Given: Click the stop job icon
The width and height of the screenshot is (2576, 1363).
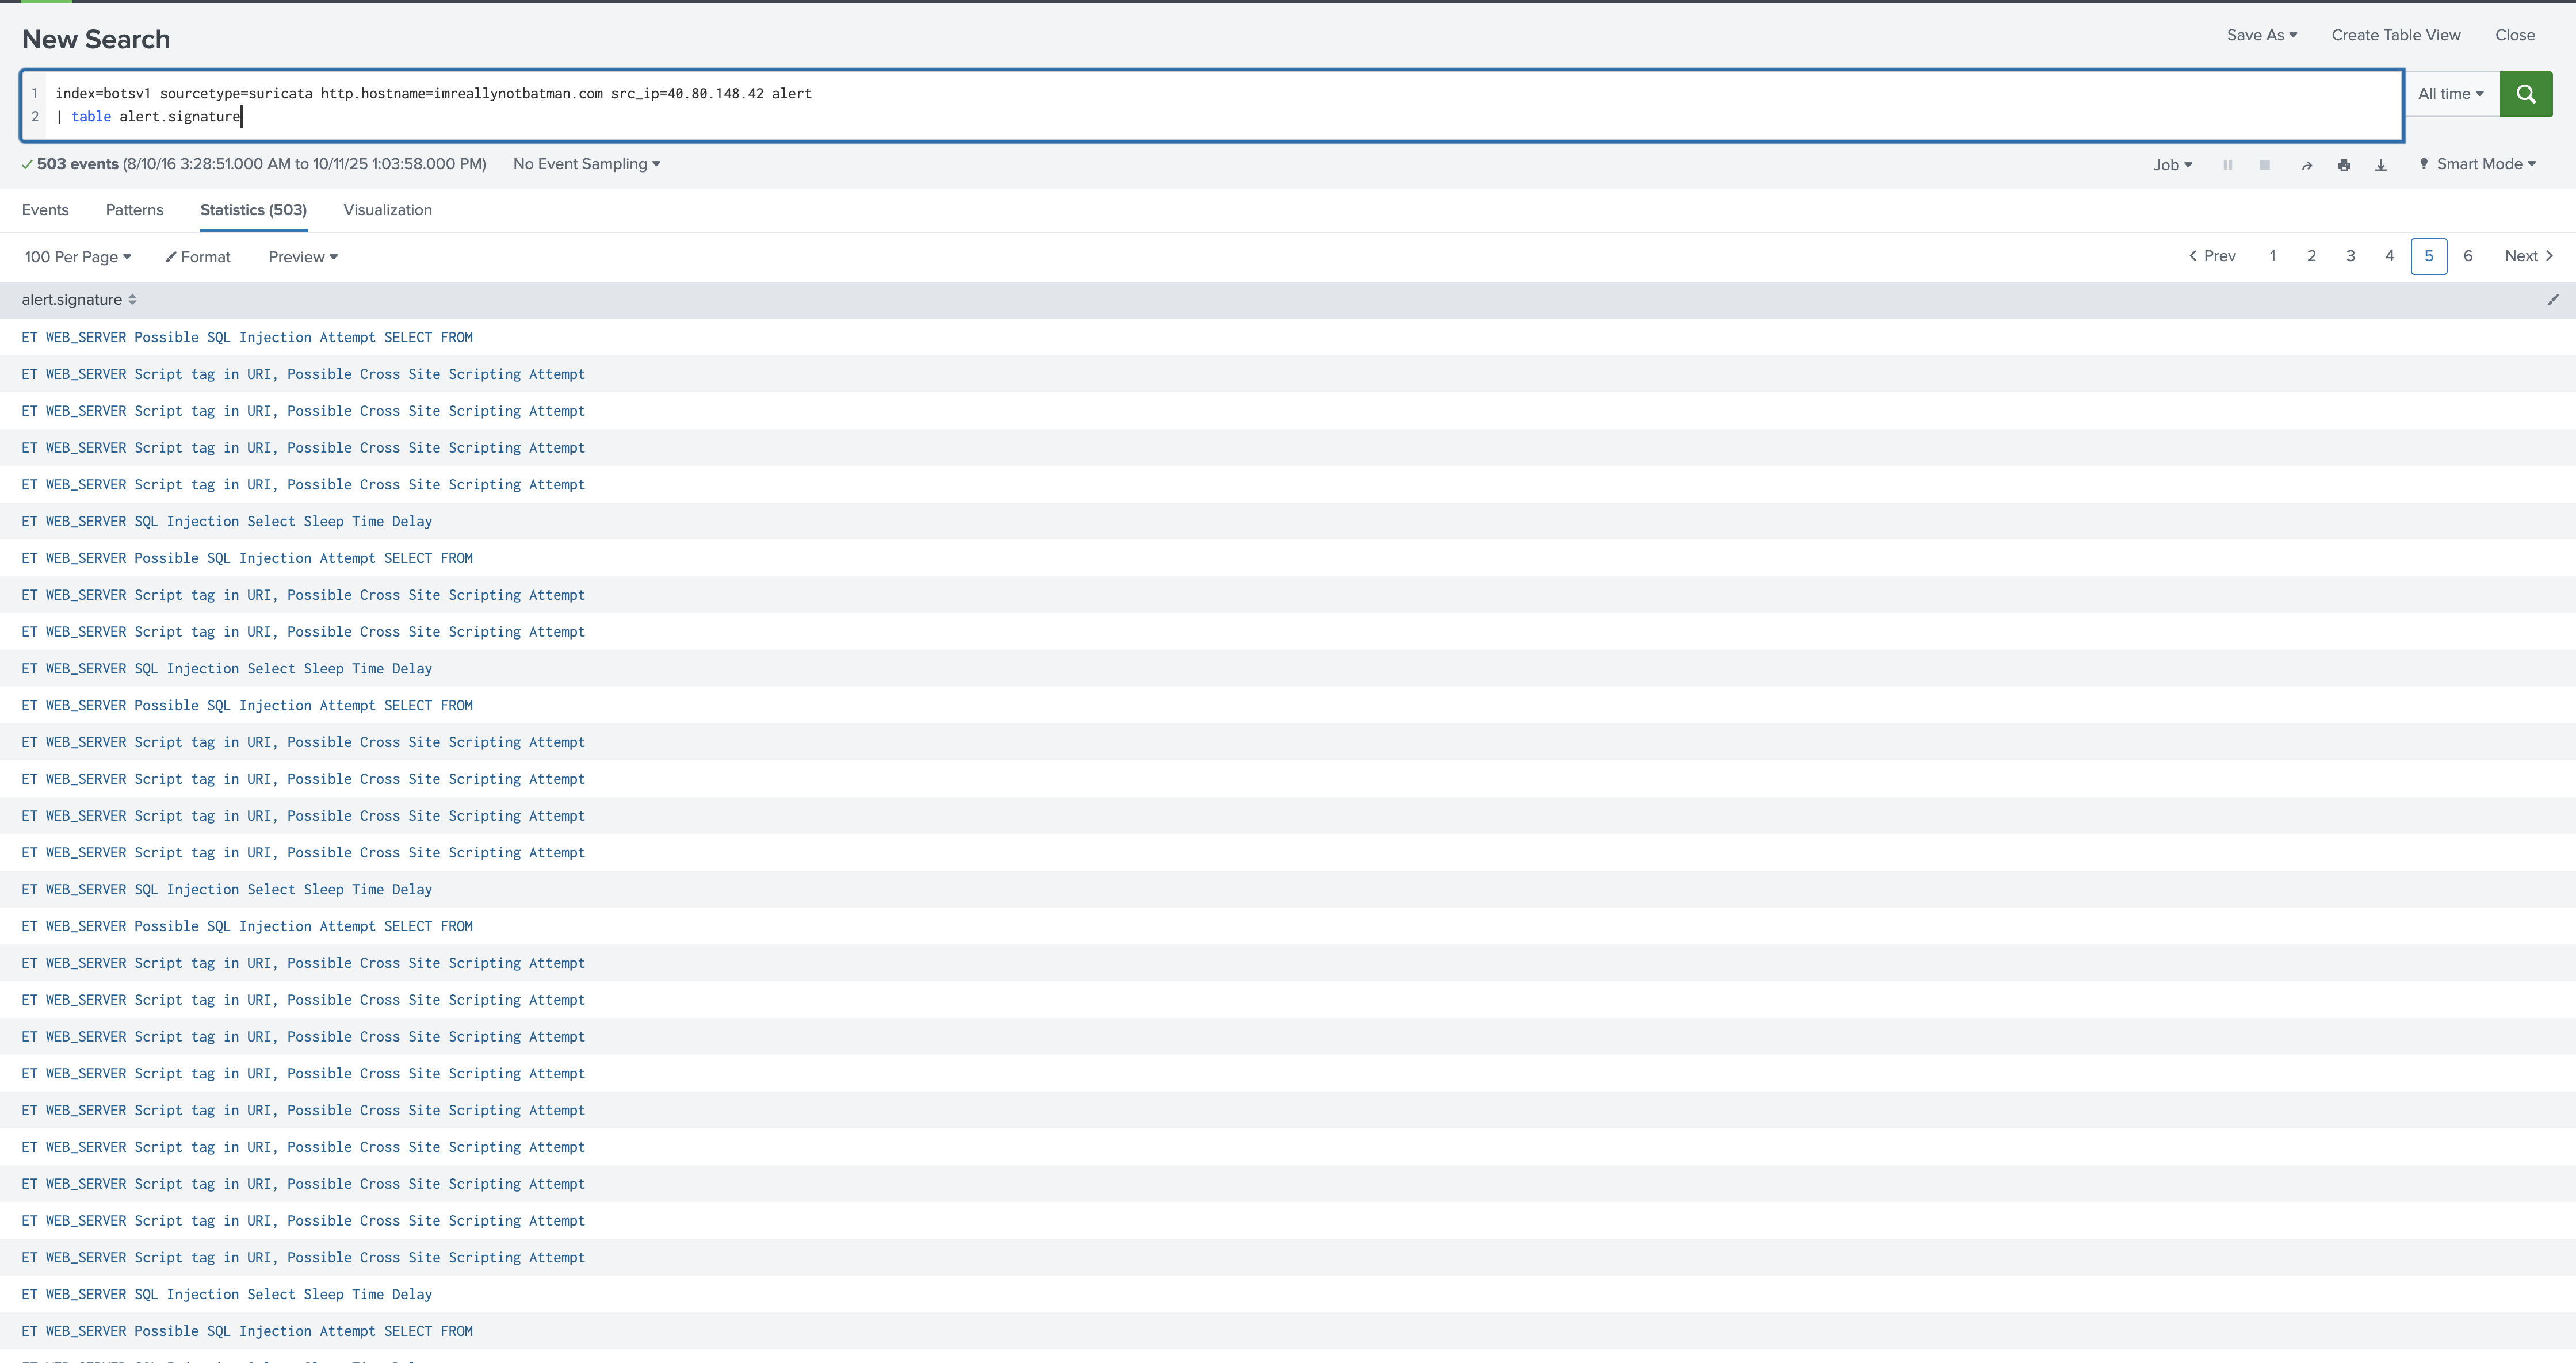Looking at the screenshot, I should click(2264, 165).
